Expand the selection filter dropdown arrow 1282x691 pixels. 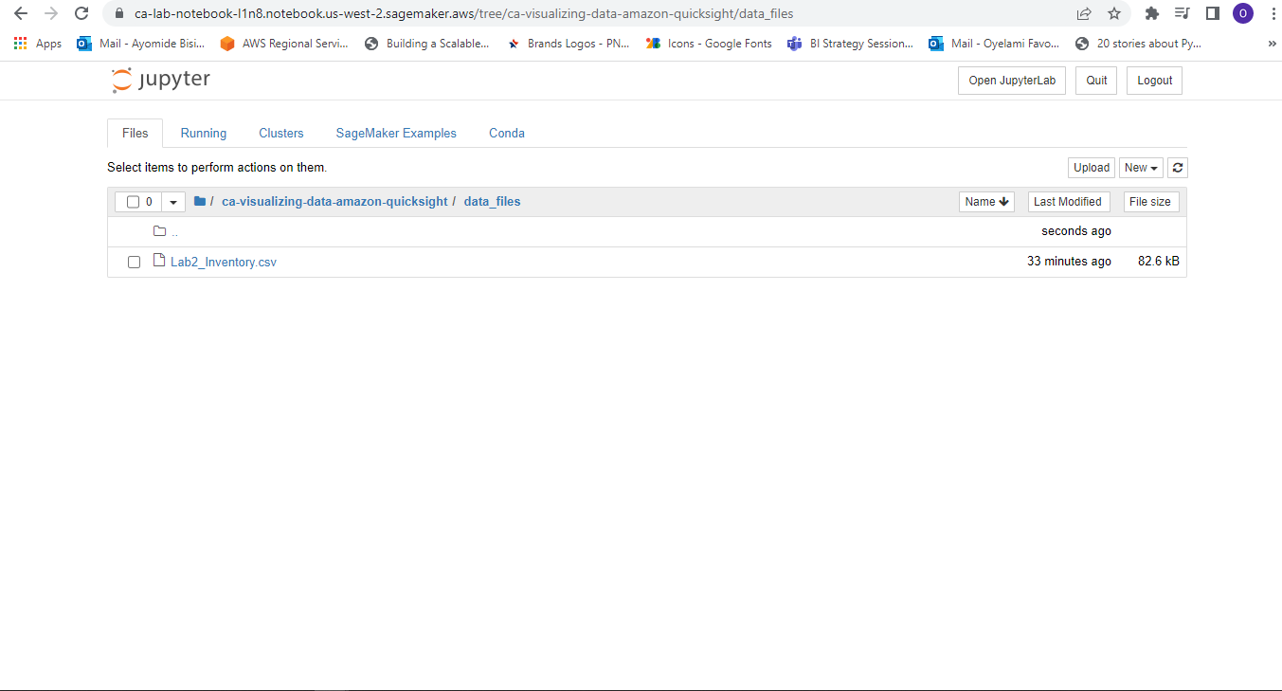pyautogui.click(x=172, y=201)
